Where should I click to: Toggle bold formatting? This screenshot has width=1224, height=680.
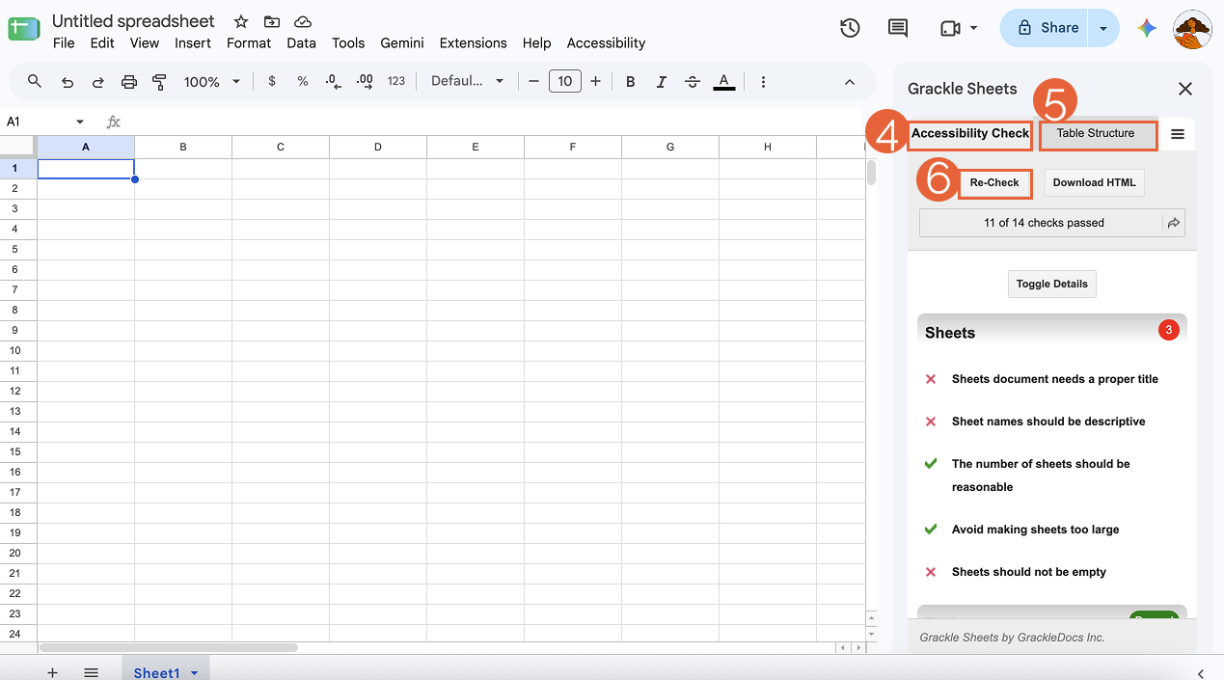631,82
